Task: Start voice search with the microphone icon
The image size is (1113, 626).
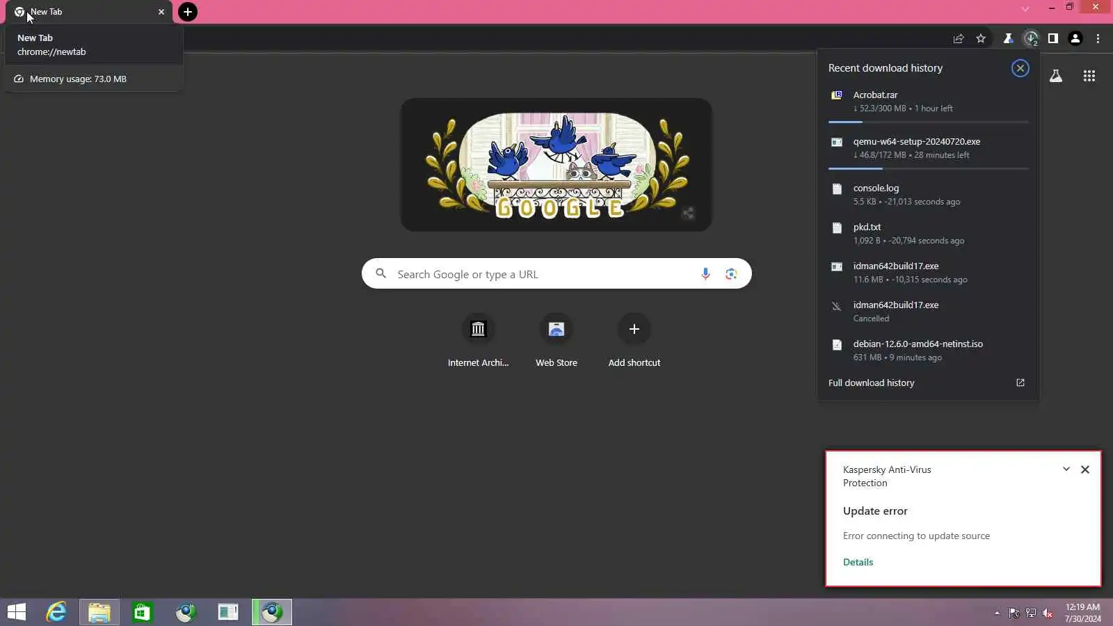Action: 705,274
